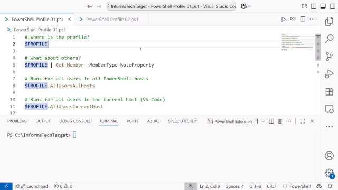Viewport: 338px width, 190px height.
Task: Open the Source Control view
Action: [x=329, y=56]
